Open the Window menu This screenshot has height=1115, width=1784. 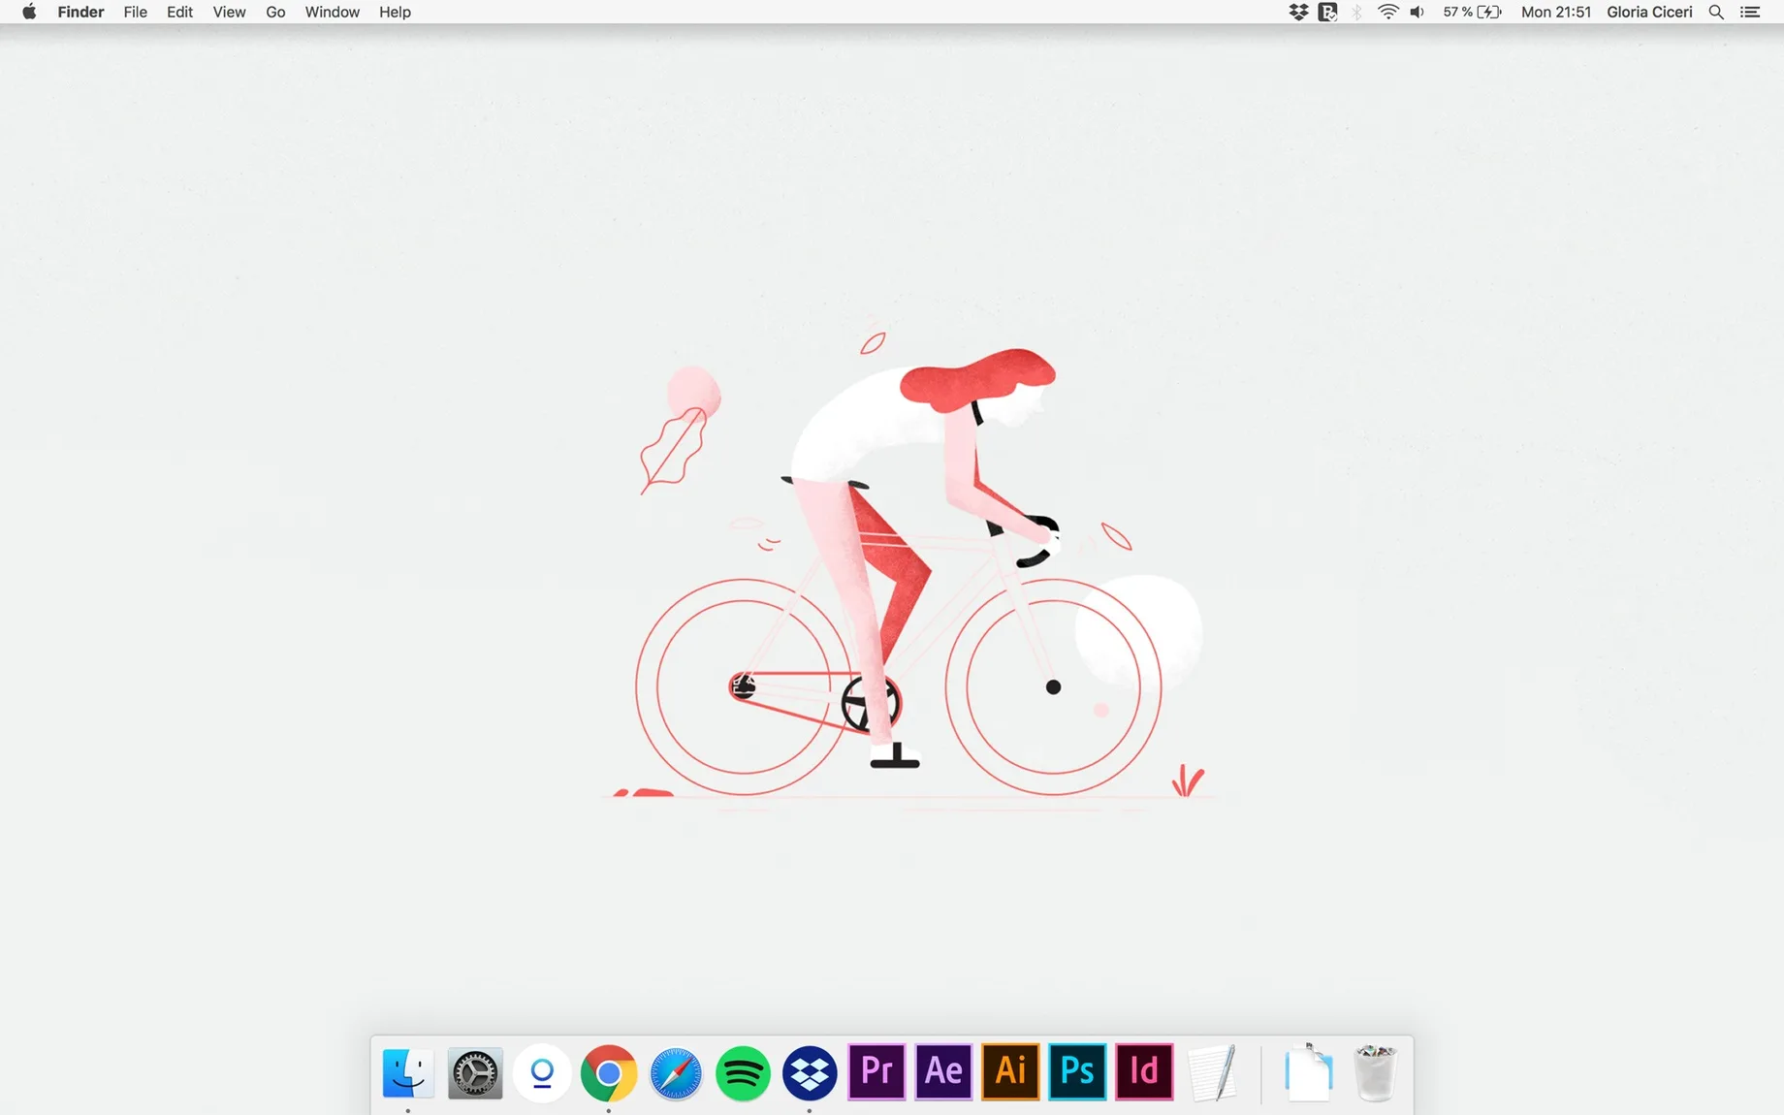[x=332, y=12]
